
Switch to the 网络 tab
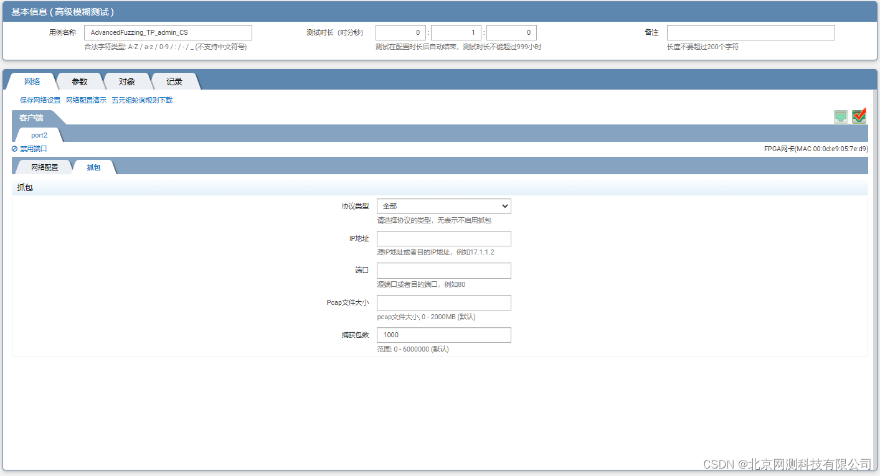32,82
